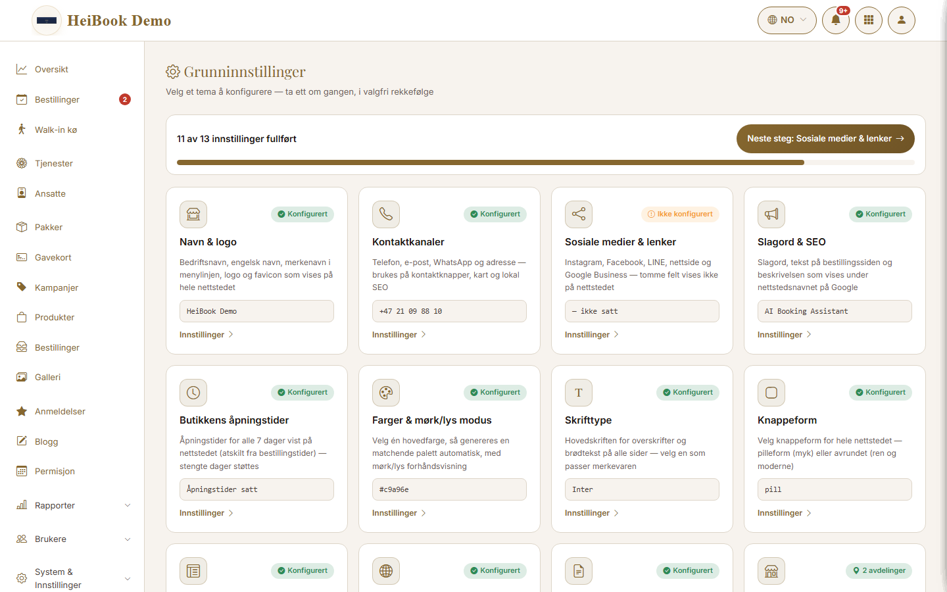Click the megaphone icon on Slagord & SEO card

(771, 214)
